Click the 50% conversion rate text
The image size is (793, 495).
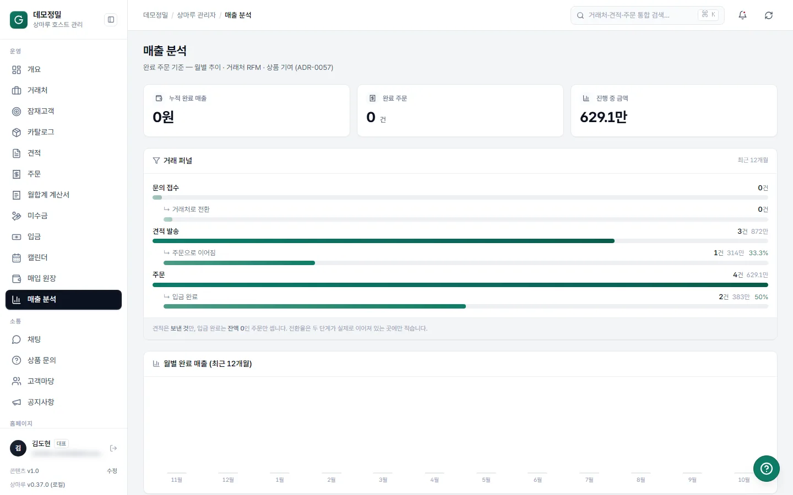coord(761,297)
